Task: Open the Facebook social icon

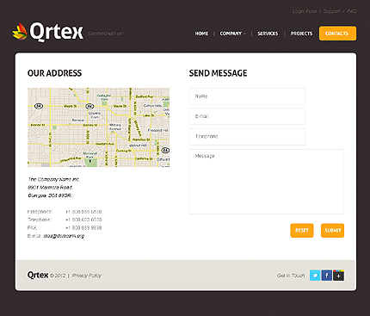Action: pyautogui.click(x=326, y=276)
